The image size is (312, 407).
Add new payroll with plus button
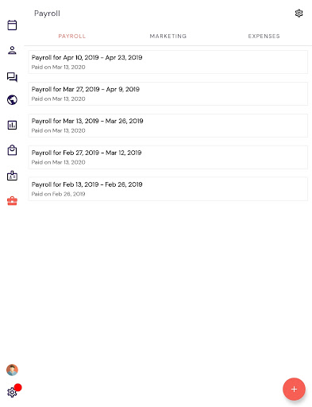[294, 389]
